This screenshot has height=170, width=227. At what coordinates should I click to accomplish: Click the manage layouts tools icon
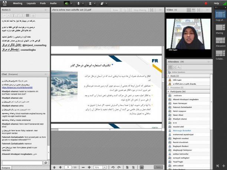click(x=217, y=166)
